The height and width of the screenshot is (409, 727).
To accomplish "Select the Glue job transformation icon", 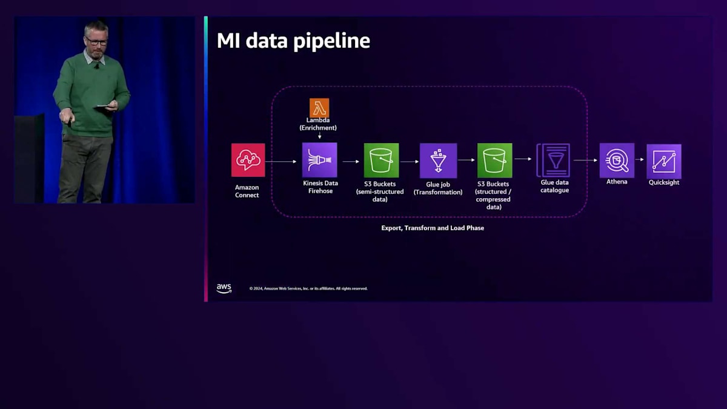I will [438, 161].
